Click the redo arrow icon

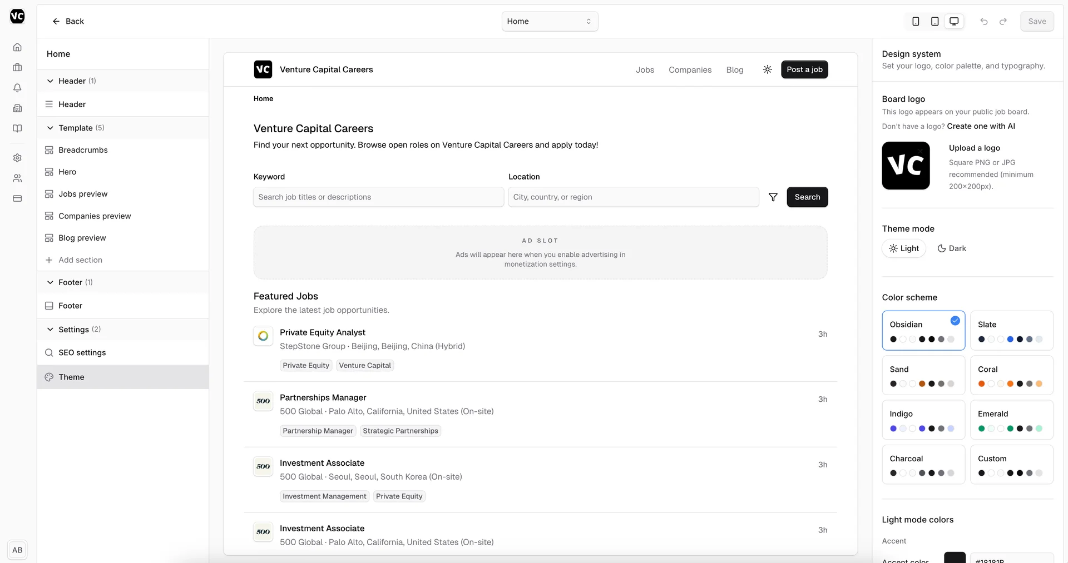(x=1003, y=21)
